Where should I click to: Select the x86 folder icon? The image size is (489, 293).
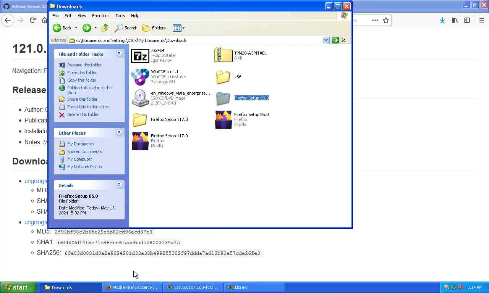pyautogui.click(x=223, y=77)
